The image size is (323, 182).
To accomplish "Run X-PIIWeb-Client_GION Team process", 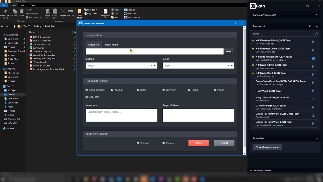I will (313, 75).
